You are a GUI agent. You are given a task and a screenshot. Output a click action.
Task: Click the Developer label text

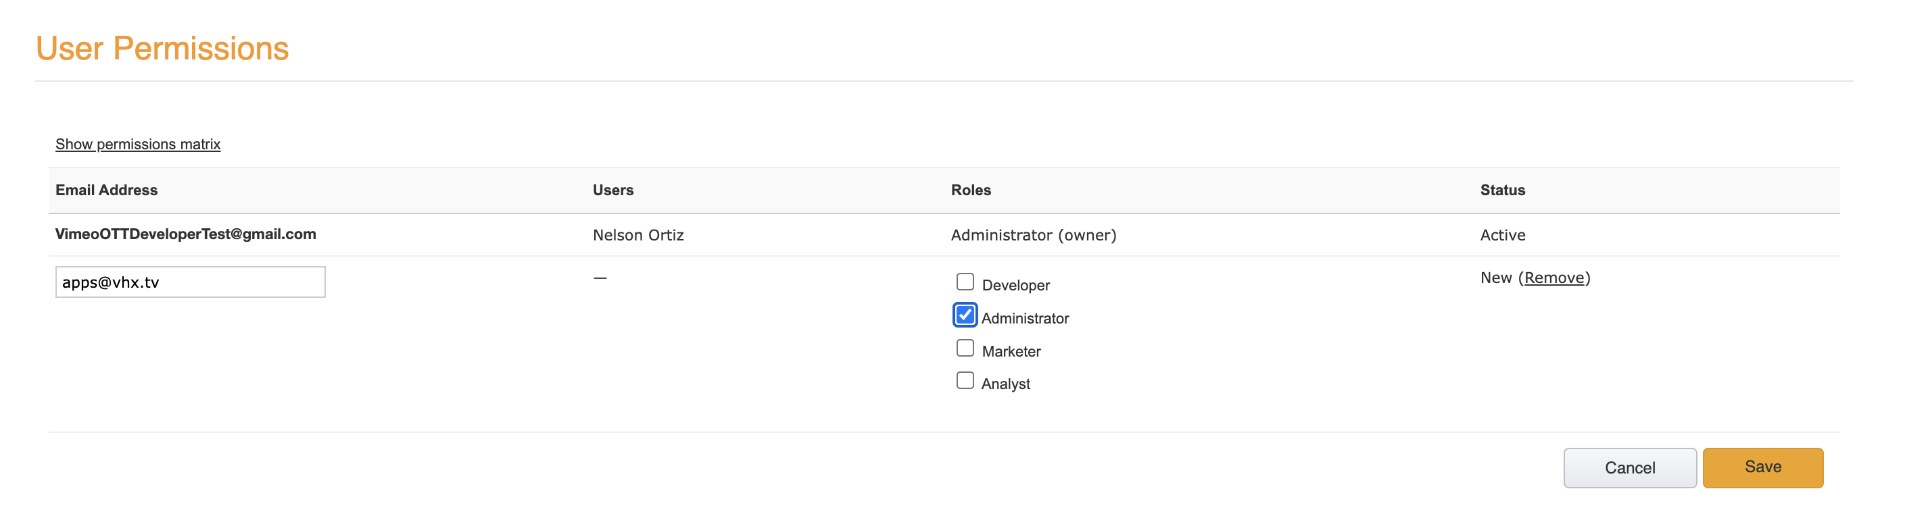[1015, 285]
